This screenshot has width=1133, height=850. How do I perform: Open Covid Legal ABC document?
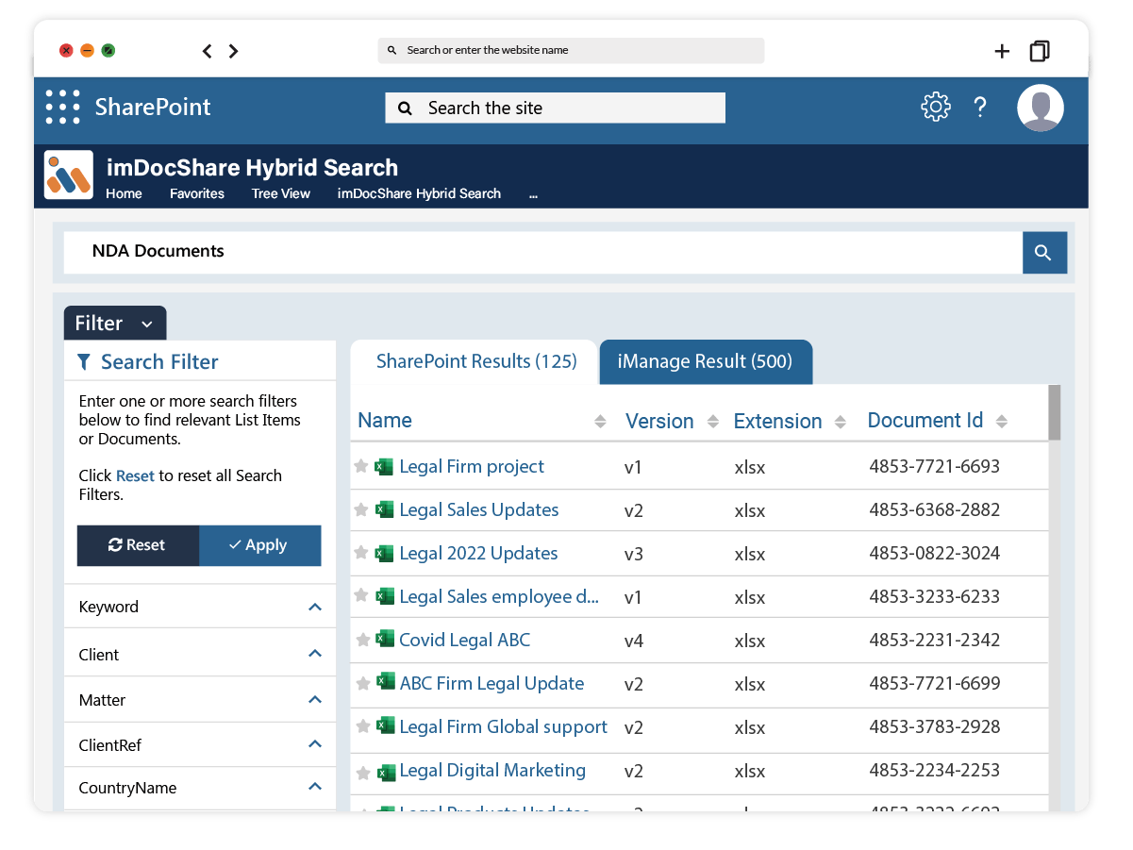coord(465,640)
